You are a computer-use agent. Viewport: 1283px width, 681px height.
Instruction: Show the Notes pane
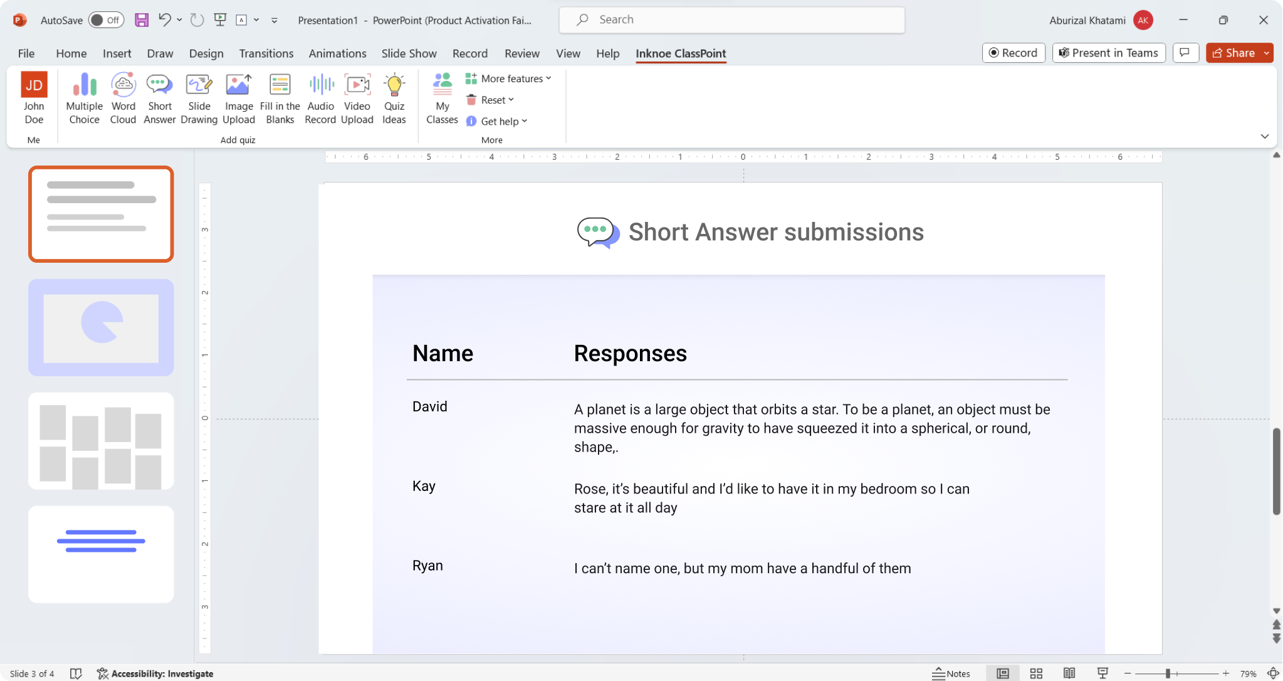tap(951, 673)
